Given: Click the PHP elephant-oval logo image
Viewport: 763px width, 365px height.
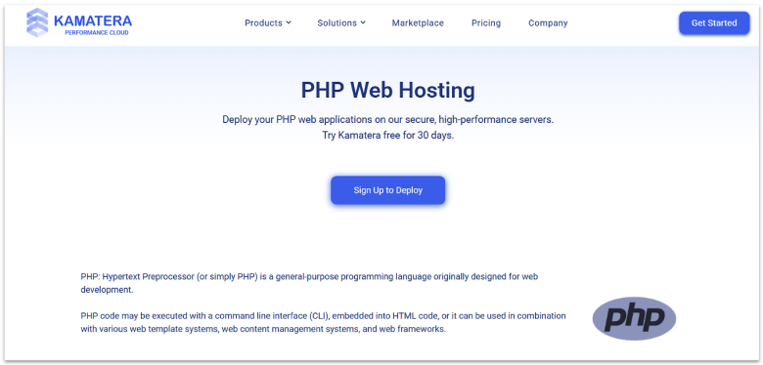Looking at the screenshot, I should pos(634,318).
